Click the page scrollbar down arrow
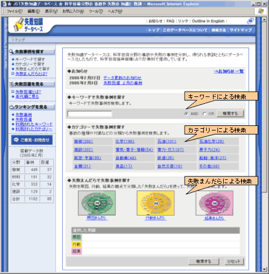 (264, 269)
